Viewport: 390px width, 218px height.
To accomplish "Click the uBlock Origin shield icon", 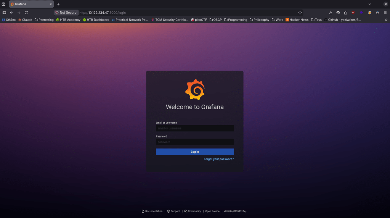I will click(353, 13).
